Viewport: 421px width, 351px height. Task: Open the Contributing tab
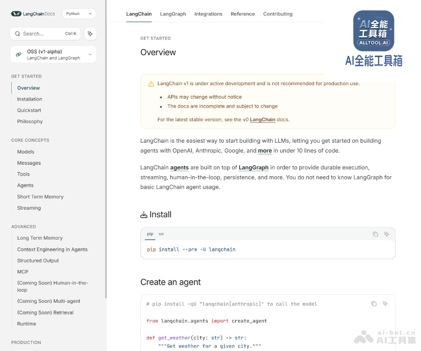pyautogui.click(x=278, y=14)
